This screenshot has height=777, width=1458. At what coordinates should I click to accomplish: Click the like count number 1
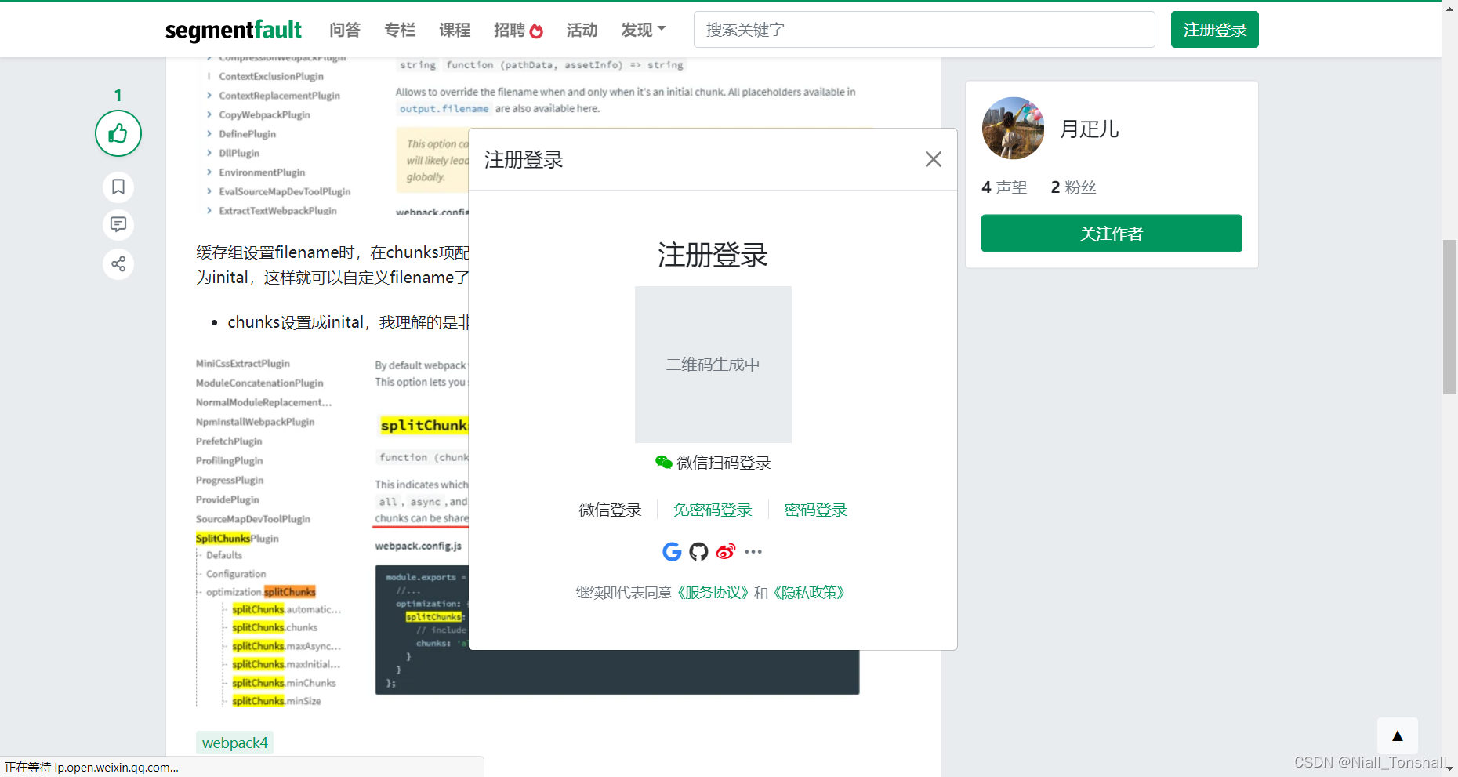pos(118,96)
